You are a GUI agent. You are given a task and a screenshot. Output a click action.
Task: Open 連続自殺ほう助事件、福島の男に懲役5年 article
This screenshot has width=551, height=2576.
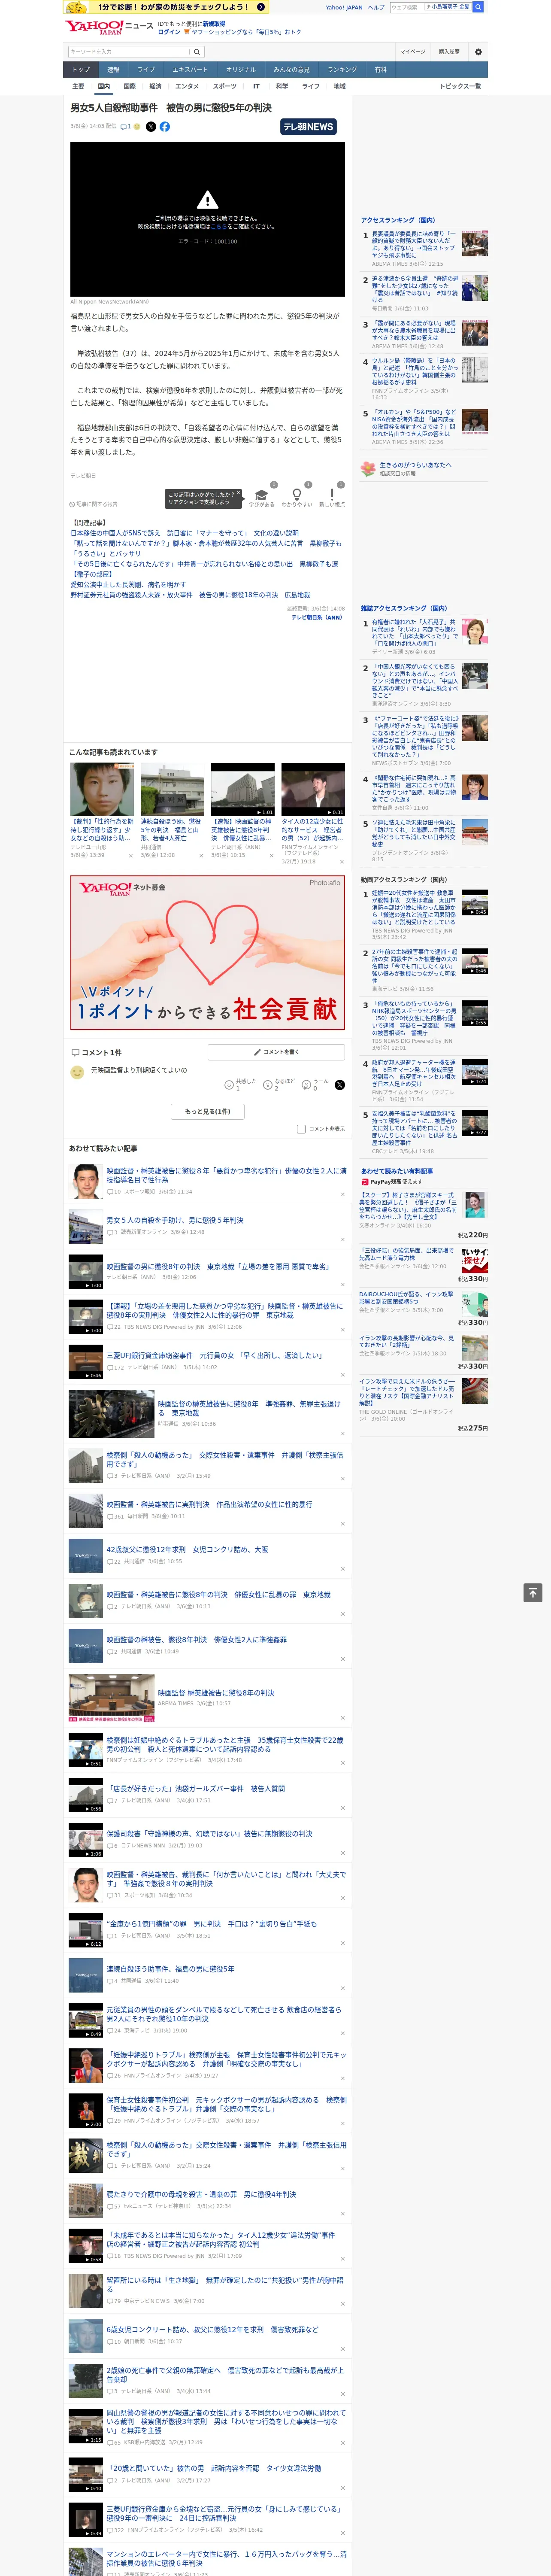click(x=171, y=1969)
